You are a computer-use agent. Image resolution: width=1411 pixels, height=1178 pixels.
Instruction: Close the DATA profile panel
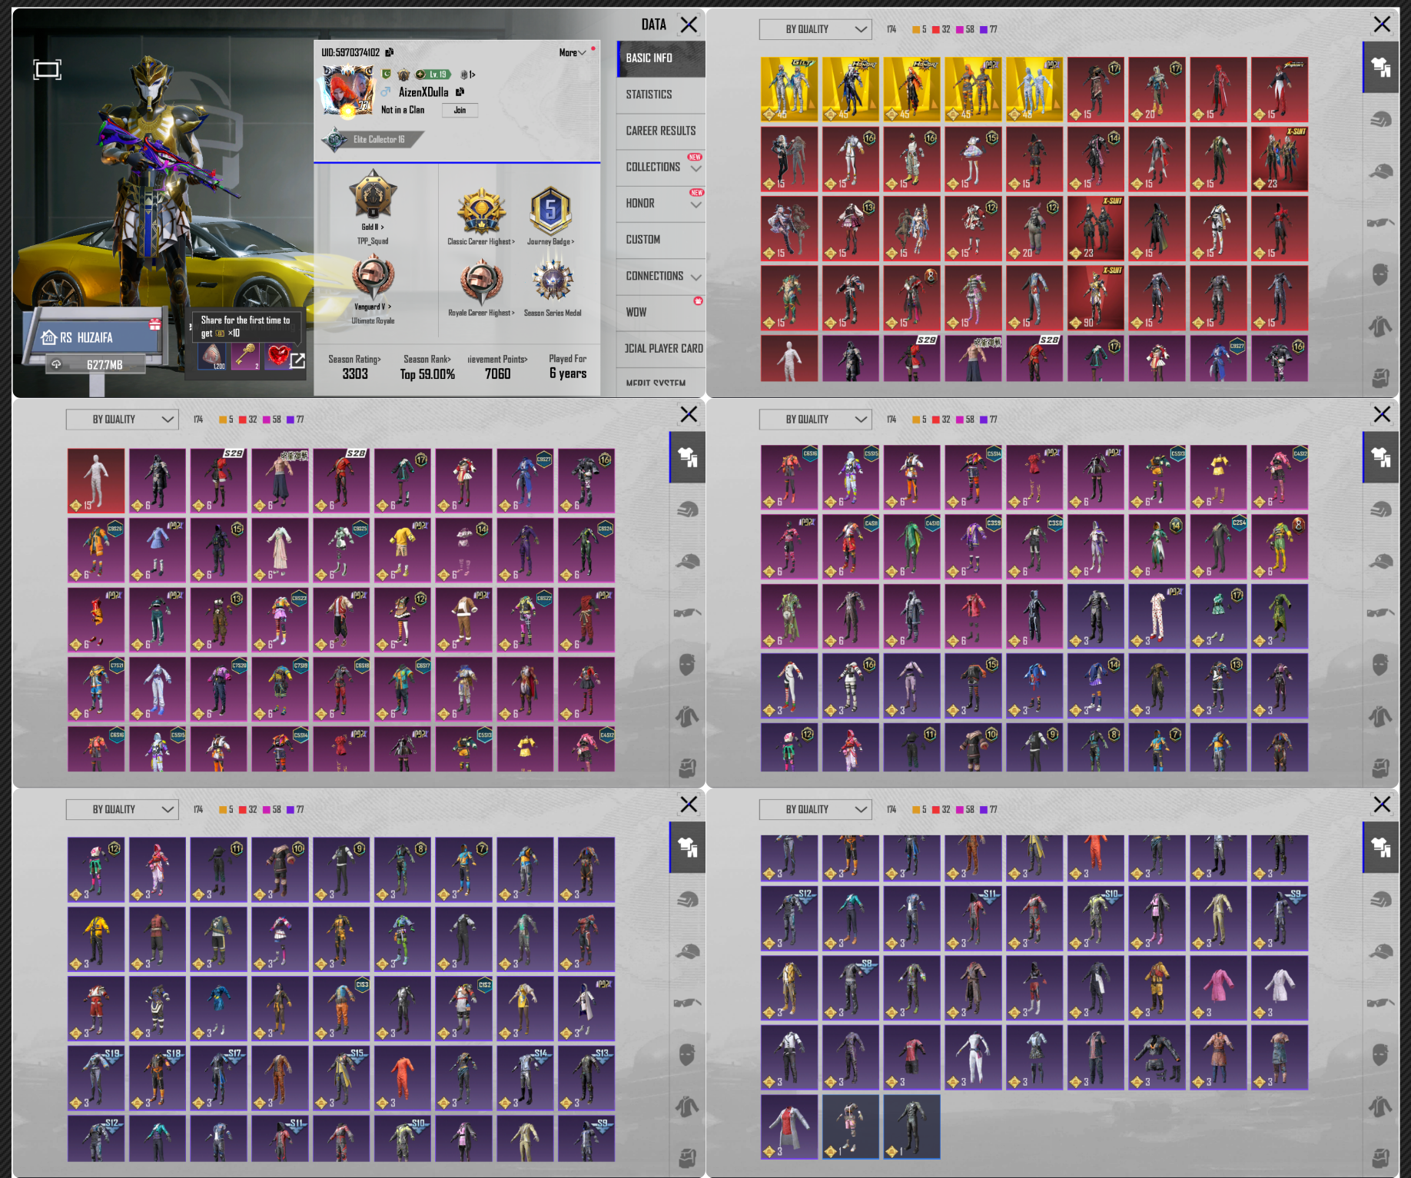[689, 25]
